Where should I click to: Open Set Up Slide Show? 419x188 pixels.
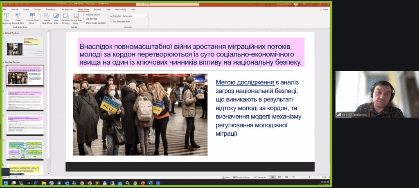coord(47,18)
